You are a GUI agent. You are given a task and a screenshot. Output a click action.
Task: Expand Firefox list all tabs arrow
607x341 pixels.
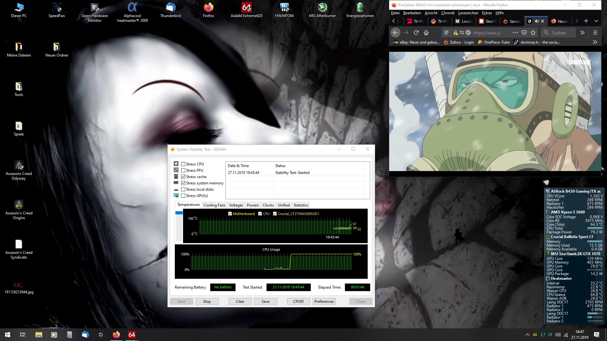point(596,21)
